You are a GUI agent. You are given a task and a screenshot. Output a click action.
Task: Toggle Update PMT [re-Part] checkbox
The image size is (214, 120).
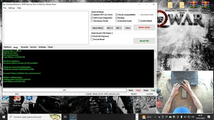[92, 15]
